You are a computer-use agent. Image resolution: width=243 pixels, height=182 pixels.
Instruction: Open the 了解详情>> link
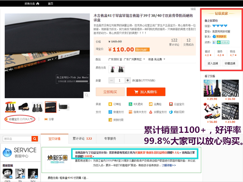coord(169,165)
